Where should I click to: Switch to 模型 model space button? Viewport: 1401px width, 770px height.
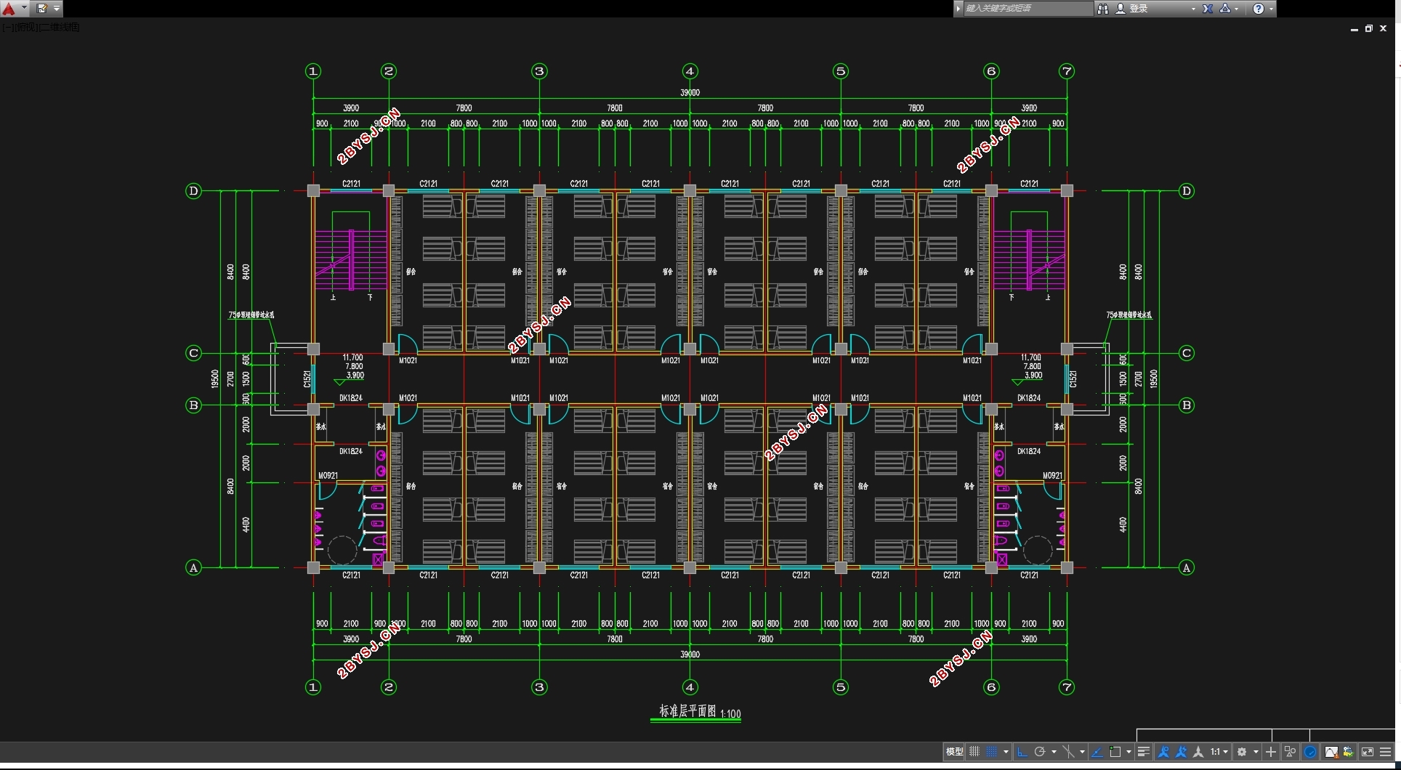954,752
